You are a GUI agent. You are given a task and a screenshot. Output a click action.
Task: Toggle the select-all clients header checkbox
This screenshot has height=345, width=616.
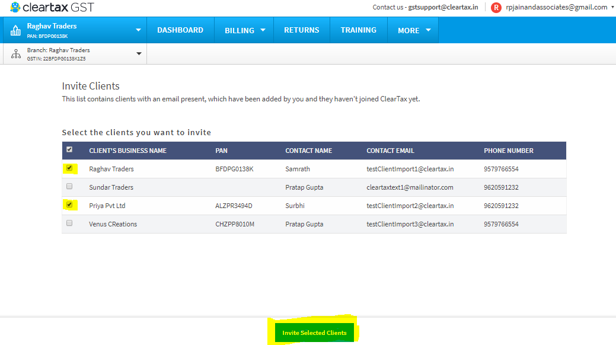[69, 149]
